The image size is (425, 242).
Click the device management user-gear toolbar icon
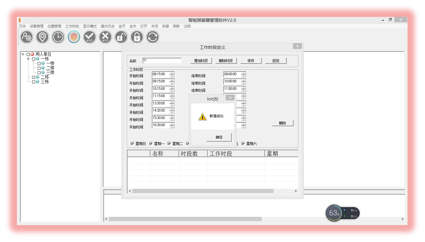[27, 37]
